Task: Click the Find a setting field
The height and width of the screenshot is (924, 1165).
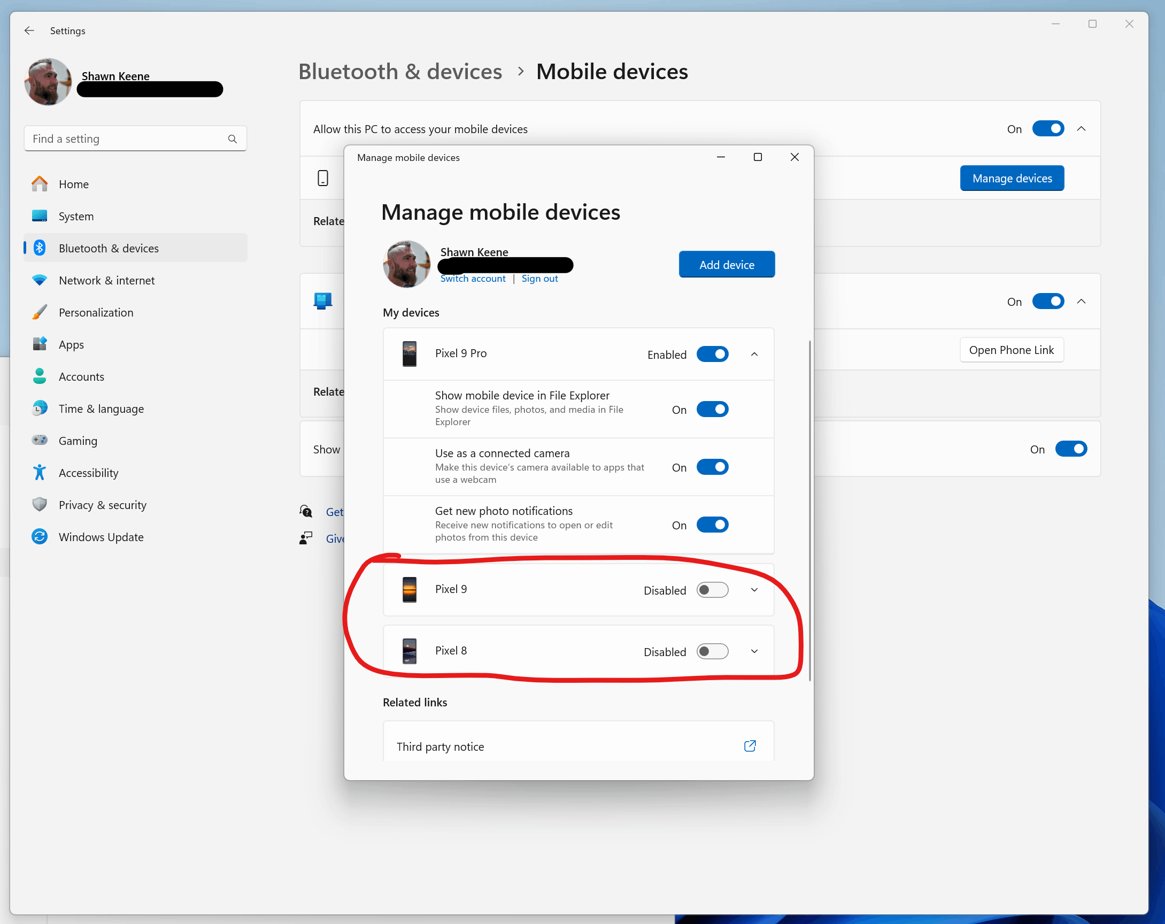Action: tap(124, 139)
